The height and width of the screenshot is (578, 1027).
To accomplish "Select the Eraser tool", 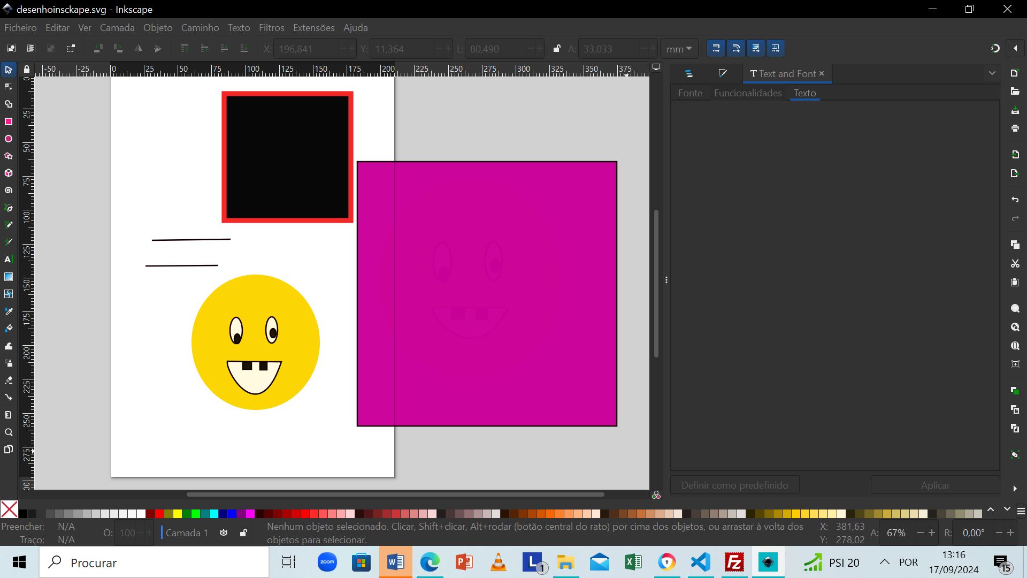I will click(9, 380).
